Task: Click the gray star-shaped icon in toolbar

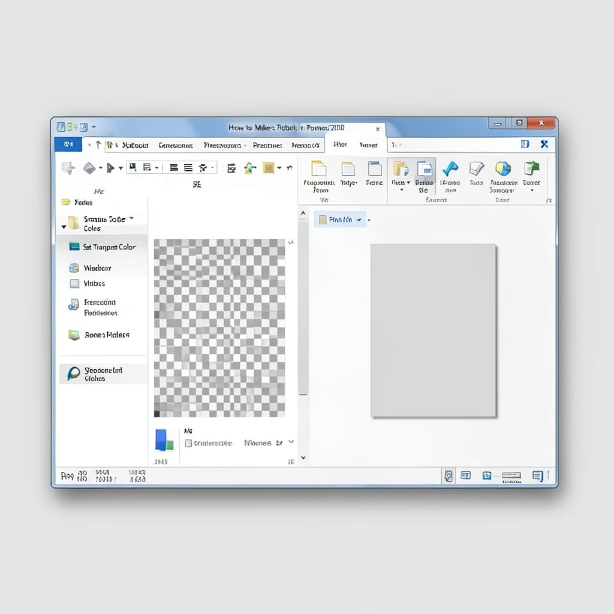Action: pyautogui.click(x=68, y=168)
